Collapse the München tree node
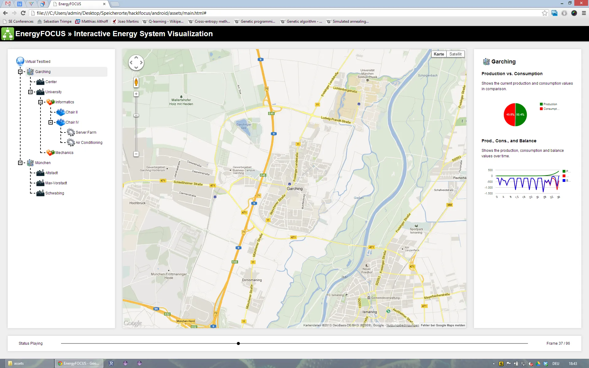Image resolution: width=589 pixels, height=368 pixels. tap(20, 163)
